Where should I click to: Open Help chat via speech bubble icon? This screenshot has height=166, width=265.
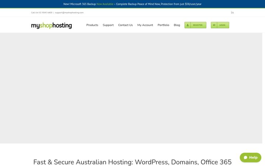(x=245, y=158)
